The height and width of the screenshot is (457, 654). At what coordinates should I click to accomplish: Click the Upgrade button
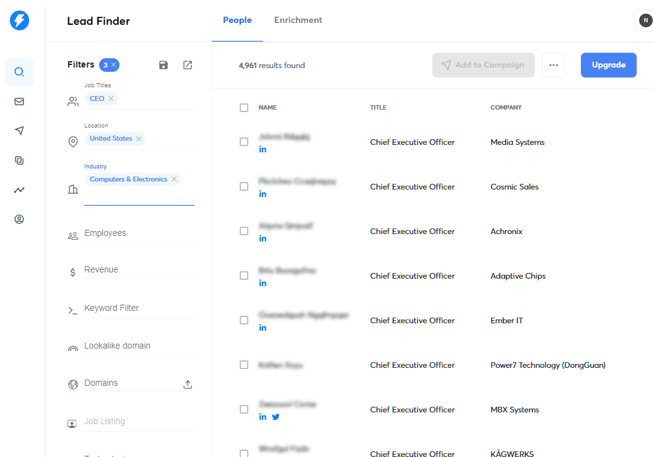coord(608,64)
